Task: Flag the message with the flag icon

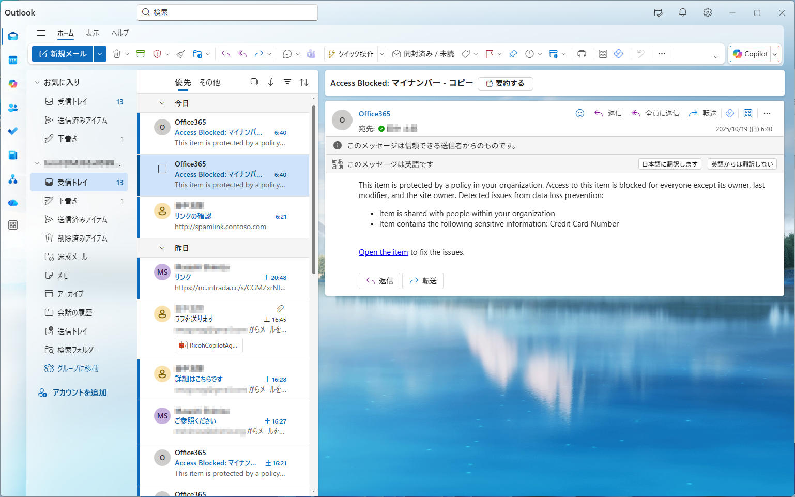Action: point(488,53)
